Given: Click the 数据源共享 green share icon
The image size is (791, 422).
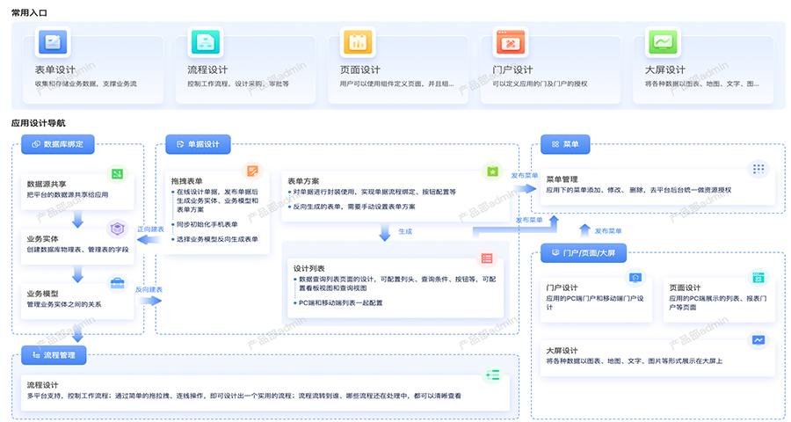Looking at the screenshot, I should [x=117, y=175].
